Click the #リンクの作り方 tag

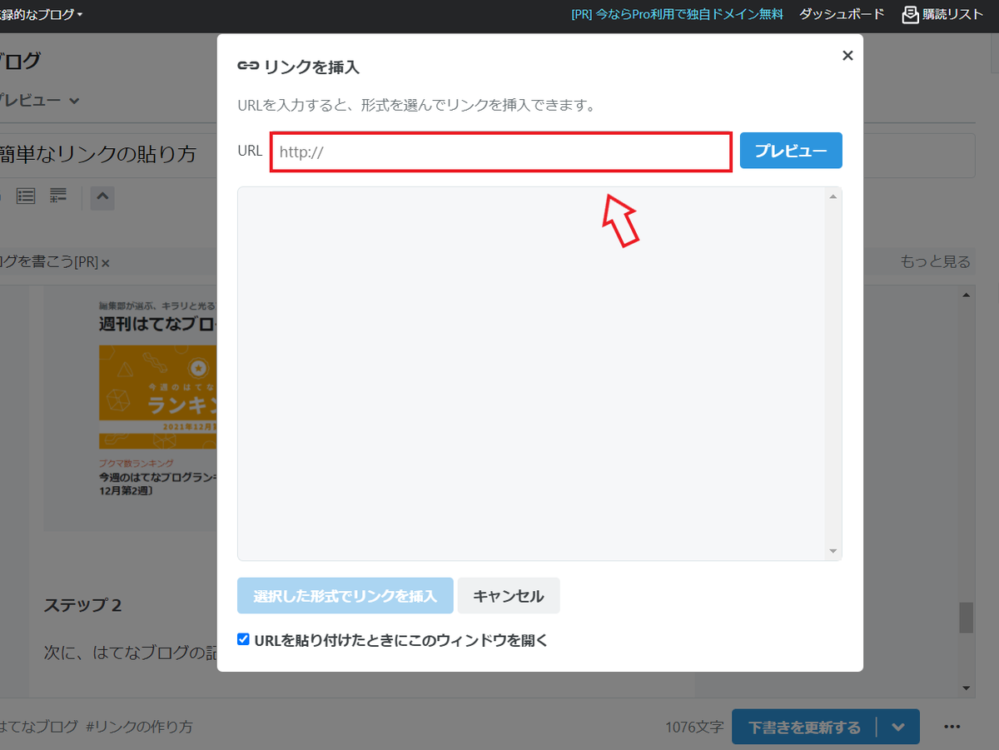point(138,727)
